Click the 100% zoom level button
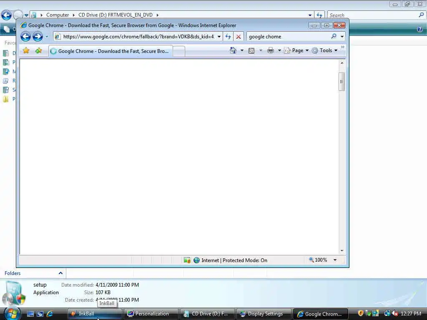Screen dimensions: 427x320 [318, 260]
